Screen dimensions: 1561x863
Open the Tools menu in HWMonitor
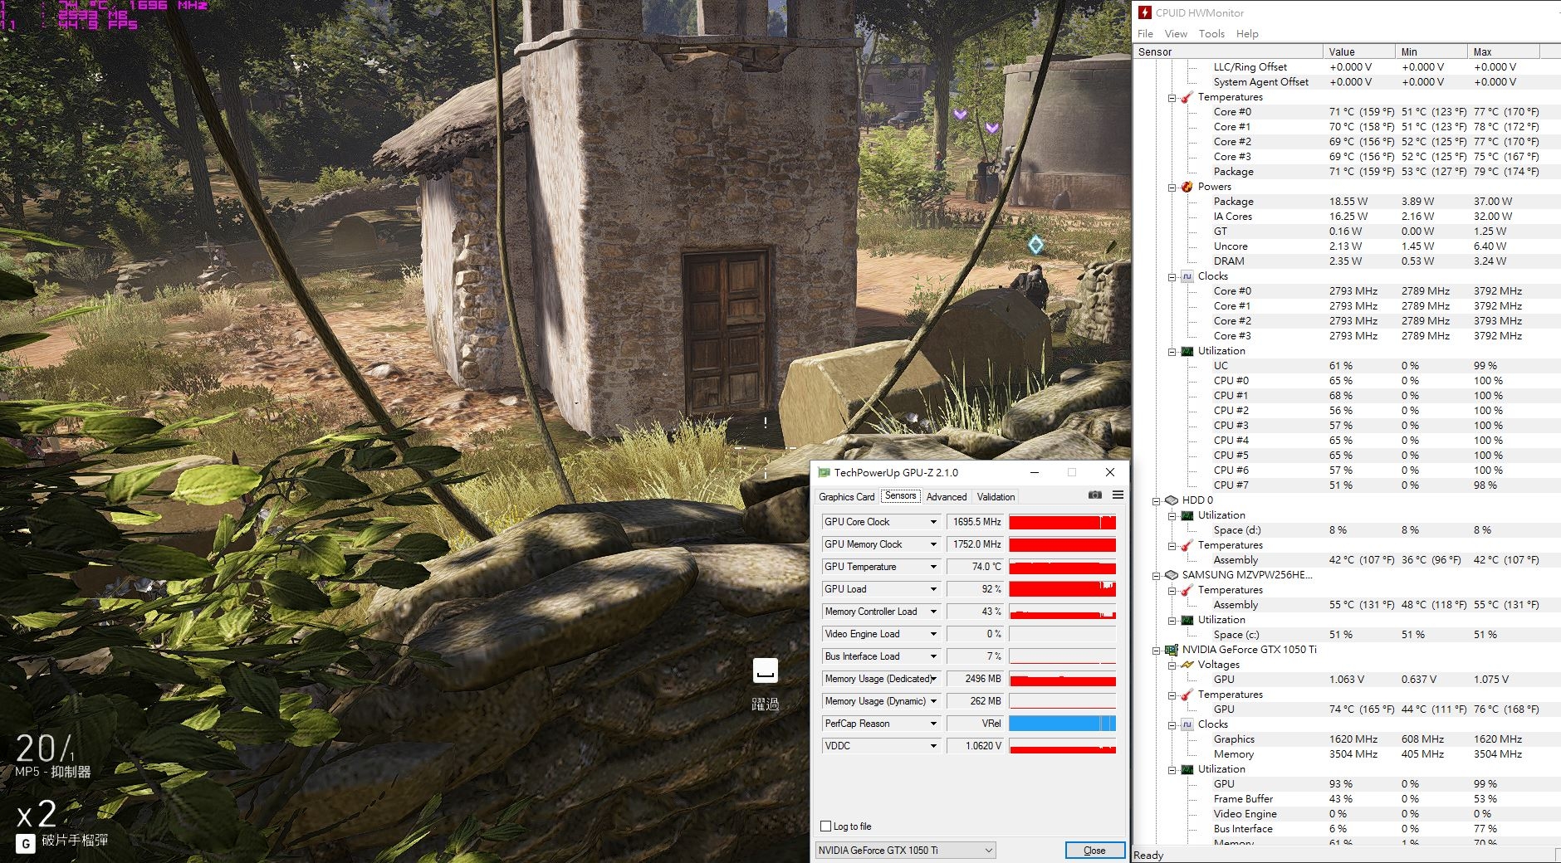coord(1211,33)
